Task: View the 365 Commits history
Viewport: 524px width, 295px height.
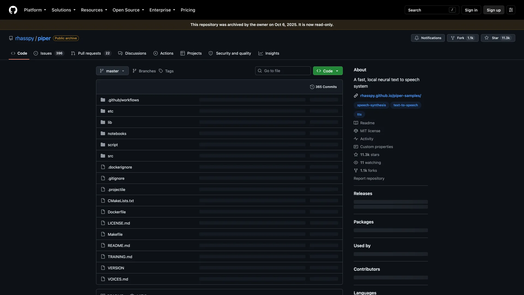Action: click(323, 87)
